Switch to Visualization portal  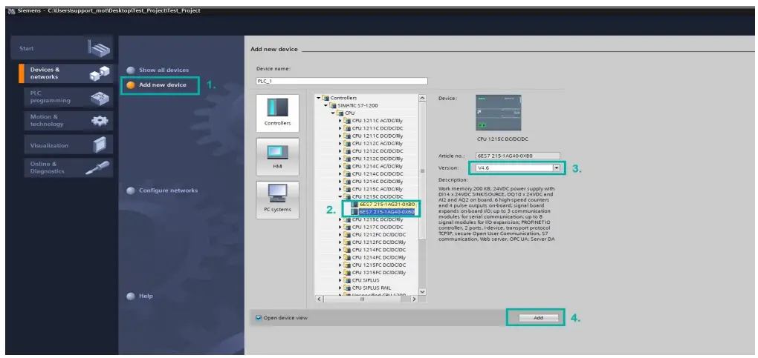68,145
